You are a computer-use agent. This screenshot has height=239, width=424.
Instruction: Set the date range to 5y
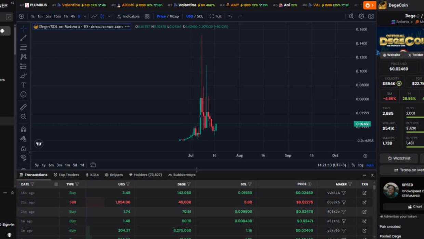37,165
